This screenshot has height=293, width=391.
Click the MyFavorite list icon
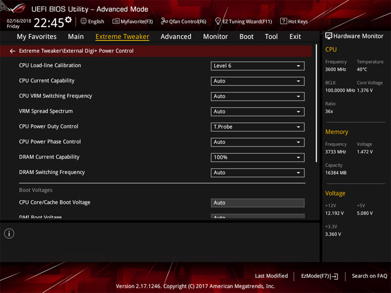click(x=116, y=21)
